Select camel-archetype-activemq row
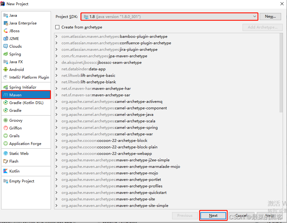 pos(167,102)
